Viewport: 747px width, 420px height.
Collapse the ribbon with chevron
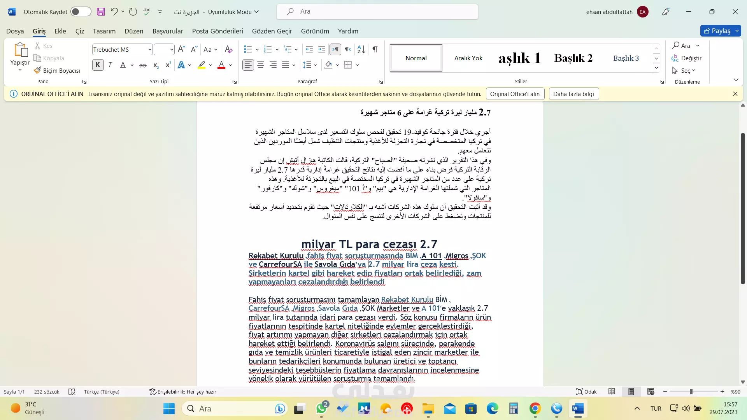click(736, 80)
